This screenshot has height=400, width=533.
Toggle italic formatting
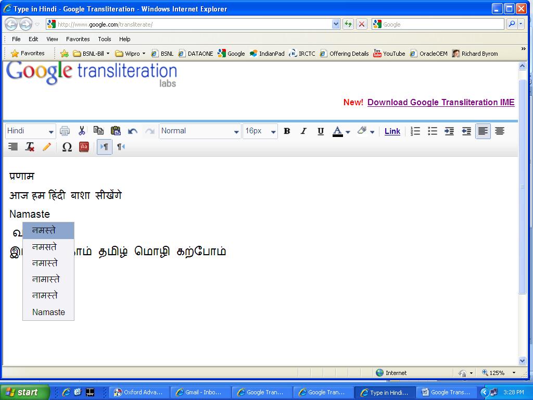tap(304, 131)
